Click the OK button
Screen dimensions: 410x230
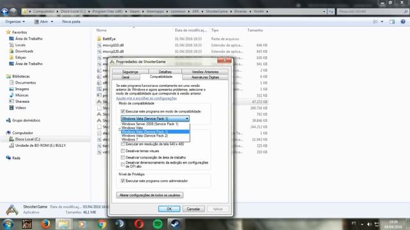click(x=169, y=209)
